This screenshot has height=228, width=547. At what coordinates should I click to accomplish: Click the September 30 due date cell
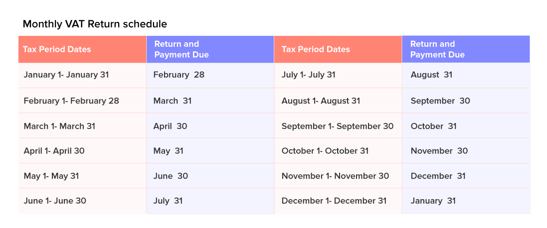(x=440, y=101)
